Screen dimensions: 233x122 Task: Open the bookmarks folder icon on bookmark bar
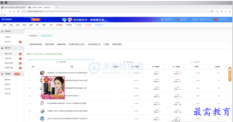coord(2,15)
